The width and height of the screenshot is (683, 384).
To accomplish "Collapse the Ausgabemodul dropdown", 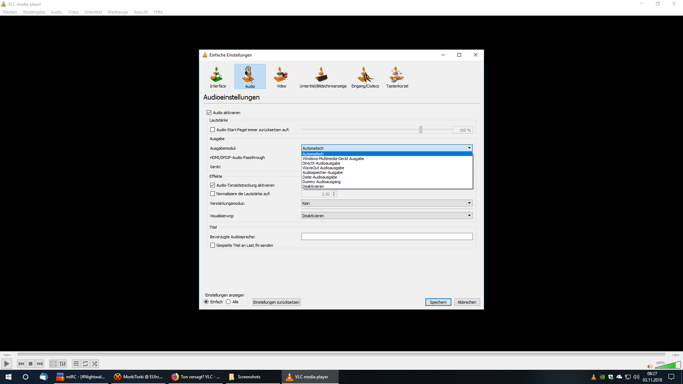I will tap(387, 148).
